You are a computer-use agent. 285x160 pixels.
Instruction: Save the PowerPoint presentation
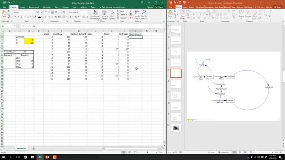coord(171,3)
